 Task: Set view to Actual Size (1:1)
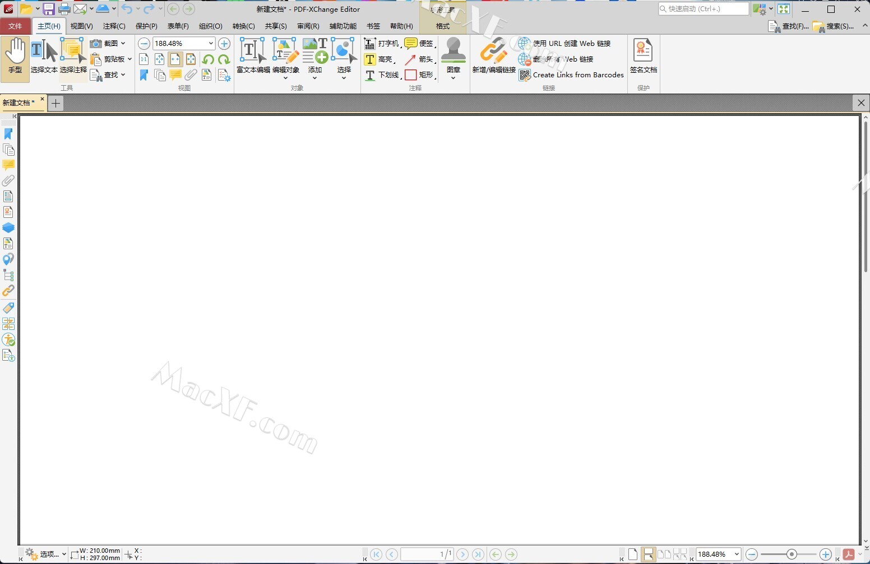coord(144,59)
